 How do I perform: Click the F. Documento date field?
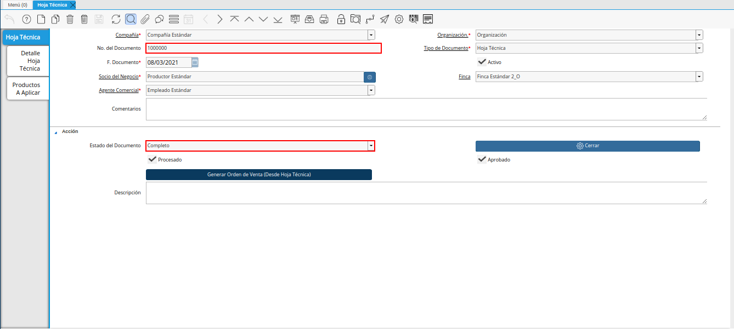pos(169,62)
